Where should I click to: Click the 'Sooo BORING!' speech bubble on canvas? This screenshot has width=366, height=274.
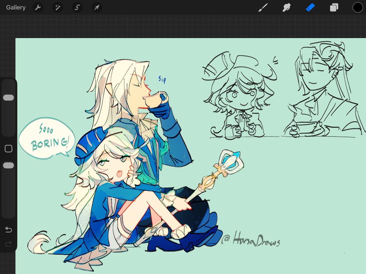click(x=47, y=139)
